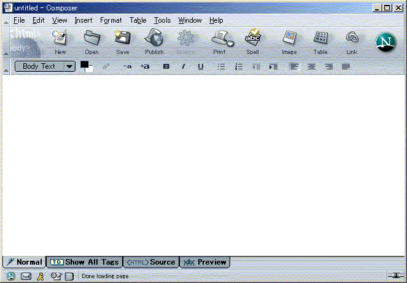Open the File menu
Image resolution: width=407 pixels, height=283 pixels.
pos(19,20)
